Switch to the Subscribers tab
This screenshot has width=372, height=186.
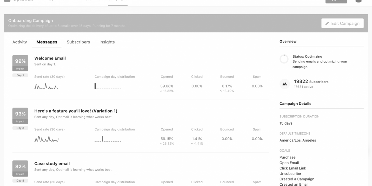click(x=78, y=42)
